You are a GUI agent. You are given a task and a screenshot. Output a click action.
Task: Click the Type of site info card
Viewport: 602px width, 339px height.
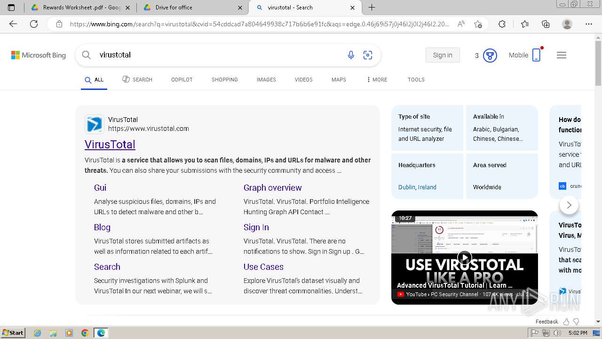pos(427,128)
